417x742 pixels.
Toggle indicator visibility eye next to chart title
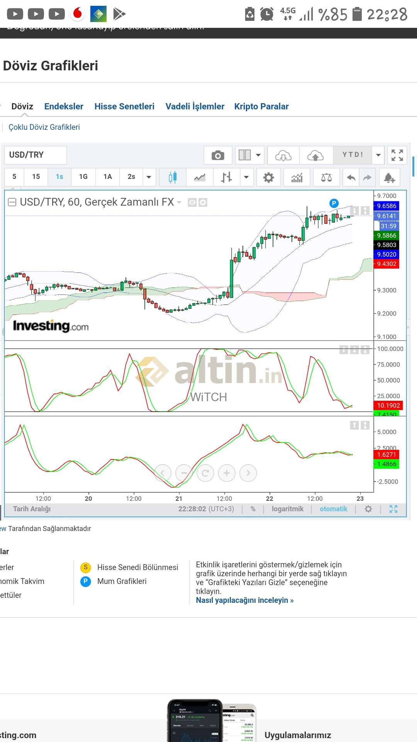click(192, 202)
